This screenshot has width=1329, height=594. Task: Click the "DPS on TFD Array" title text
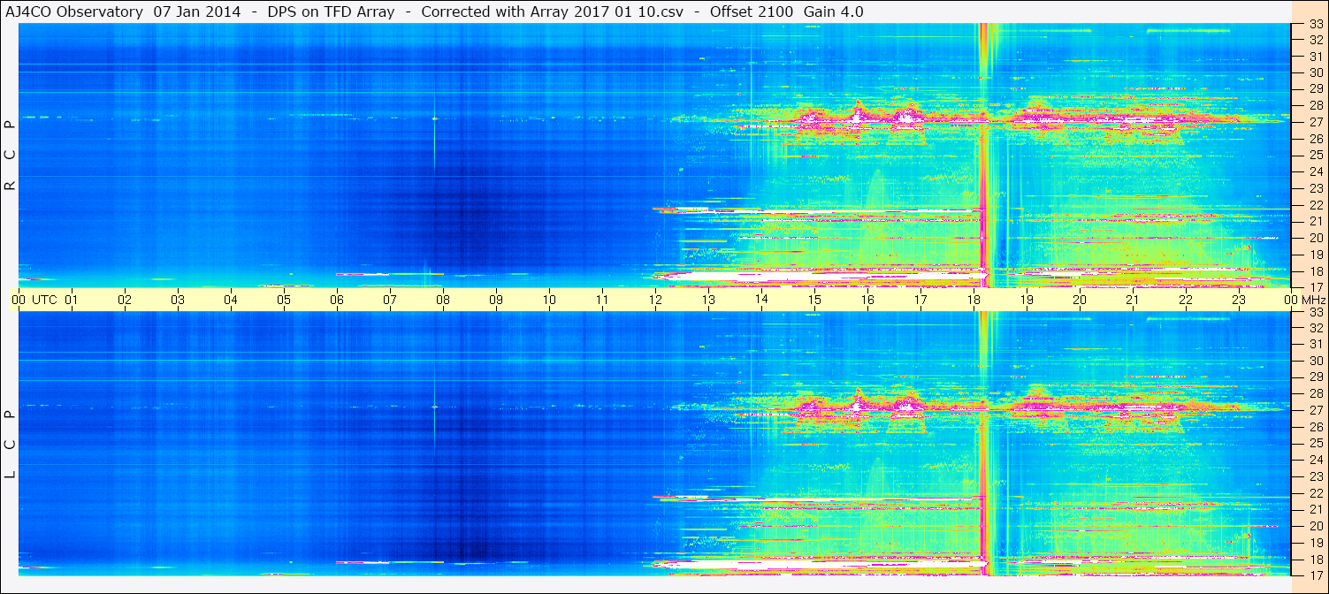[331, 12]
